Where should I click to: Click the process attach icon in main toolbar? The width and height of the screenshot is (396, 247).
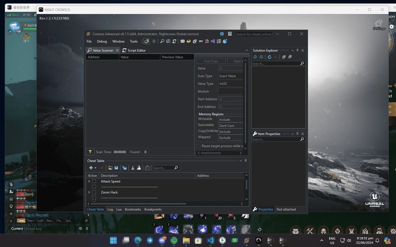pyautogui.click(x=147, y=41)
